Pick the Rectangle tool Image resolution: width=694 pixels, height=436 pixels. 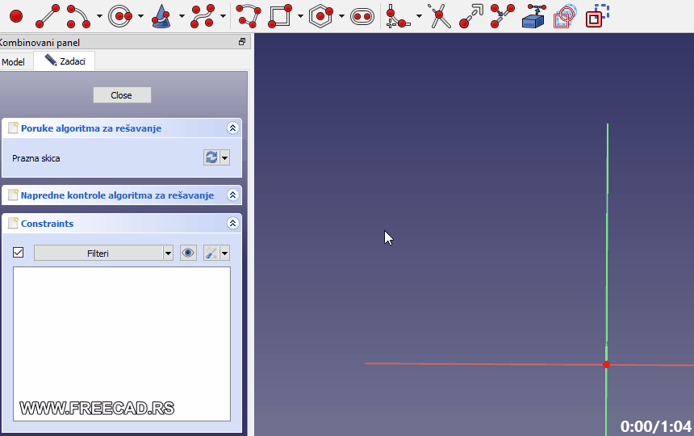click(x=280, y=15)
